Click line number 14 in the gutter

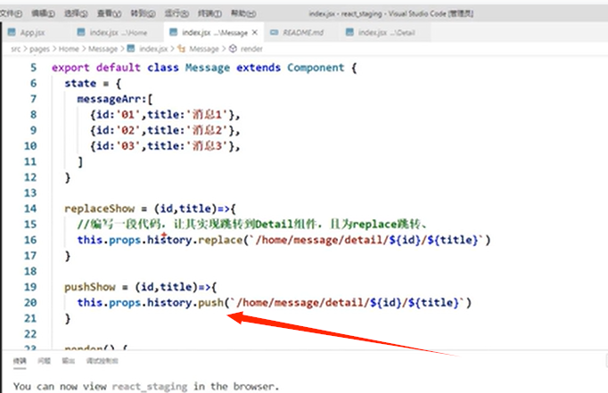(30, 209)
